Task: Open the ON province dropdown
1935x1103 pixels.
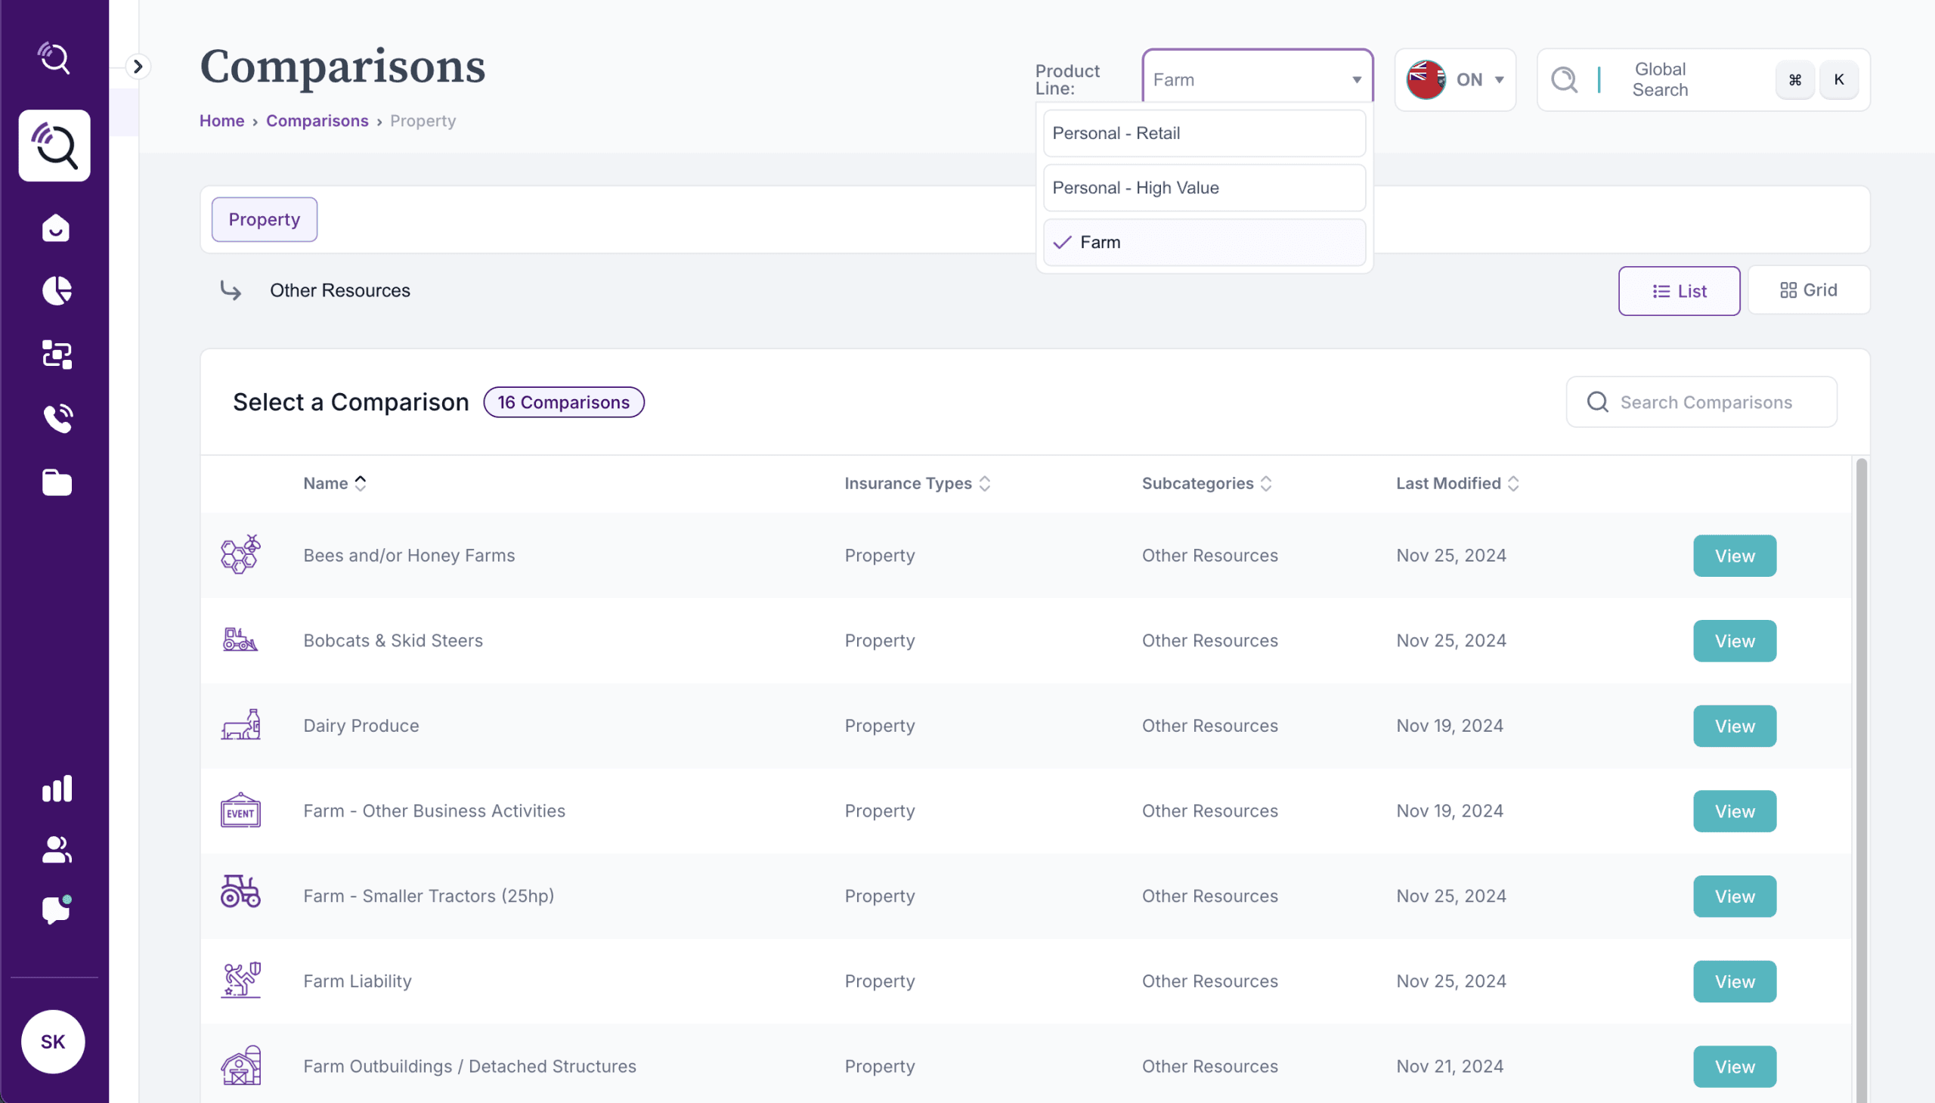Action: [x=1455, y=79]
